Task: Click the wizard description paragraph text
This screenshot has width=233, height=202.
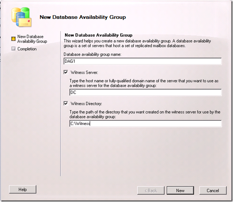Action: click(x=137, y=43)
